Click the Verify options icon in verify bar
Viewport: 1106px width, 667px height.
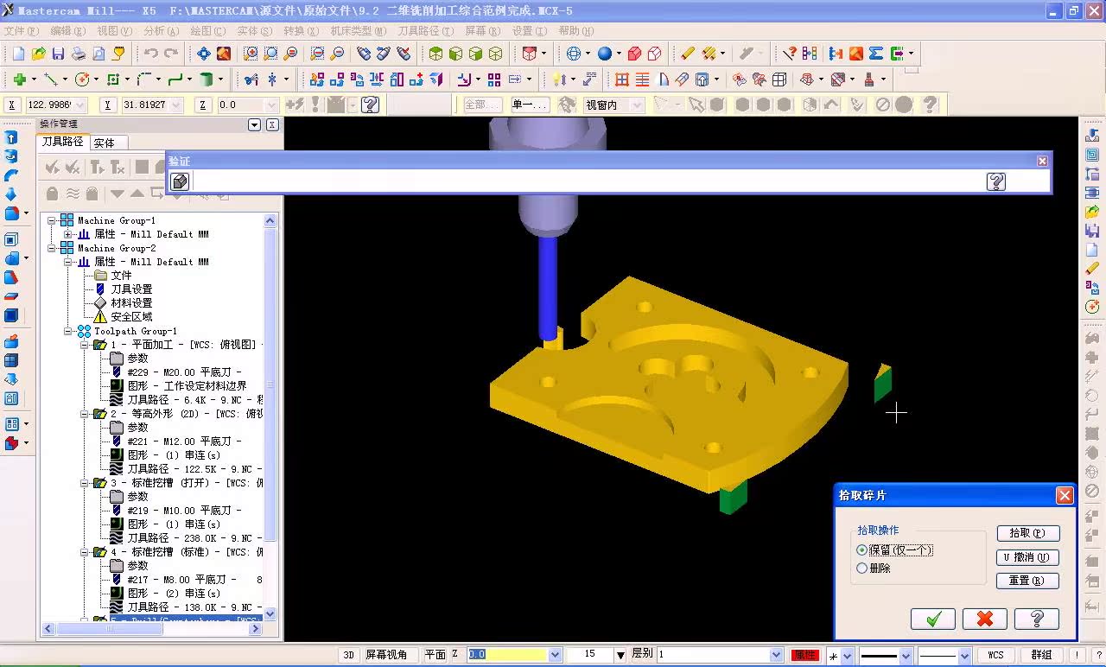click(180, 181)
